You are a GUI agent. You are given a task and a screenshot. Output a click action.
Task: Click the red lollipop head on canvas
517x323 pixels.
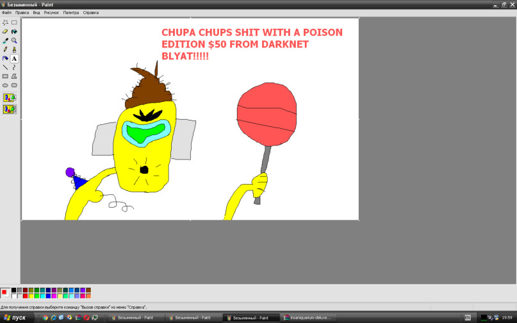(267, 114)
